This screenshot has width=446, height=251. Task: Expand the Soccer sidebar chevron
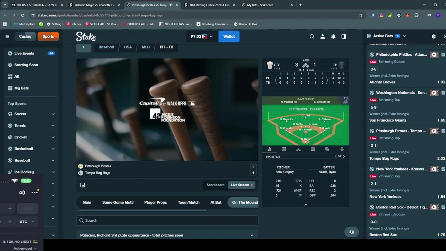point(53,114)
